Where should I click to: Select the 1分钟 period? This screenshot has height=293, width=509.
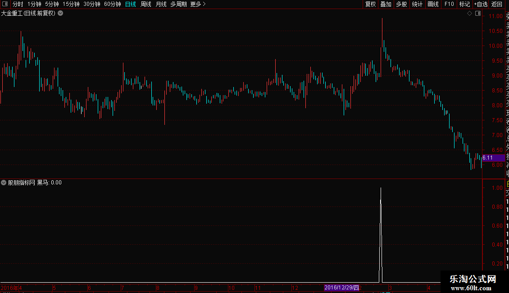click(34, 4)
